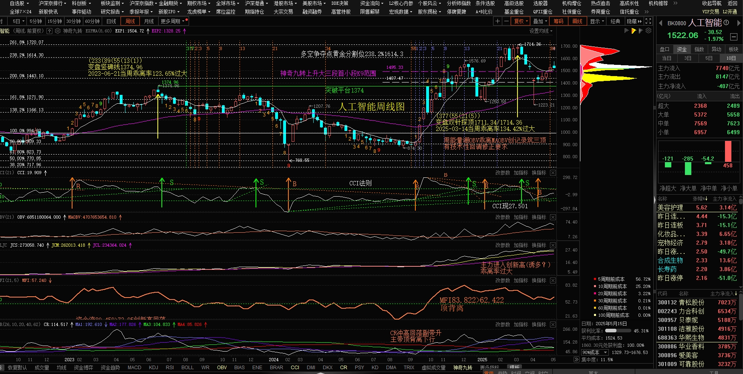Switch to the 指数 tab
The image size is (743, 374).
[x=699, y=49]
